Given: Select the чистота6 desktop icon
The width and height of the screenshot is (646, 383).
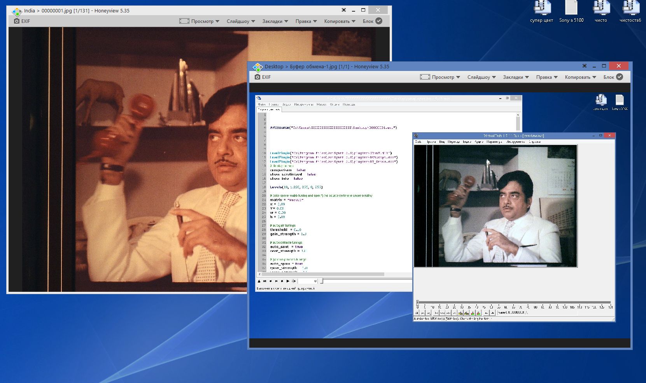Looking at the screenshot, I should point(630,12).
